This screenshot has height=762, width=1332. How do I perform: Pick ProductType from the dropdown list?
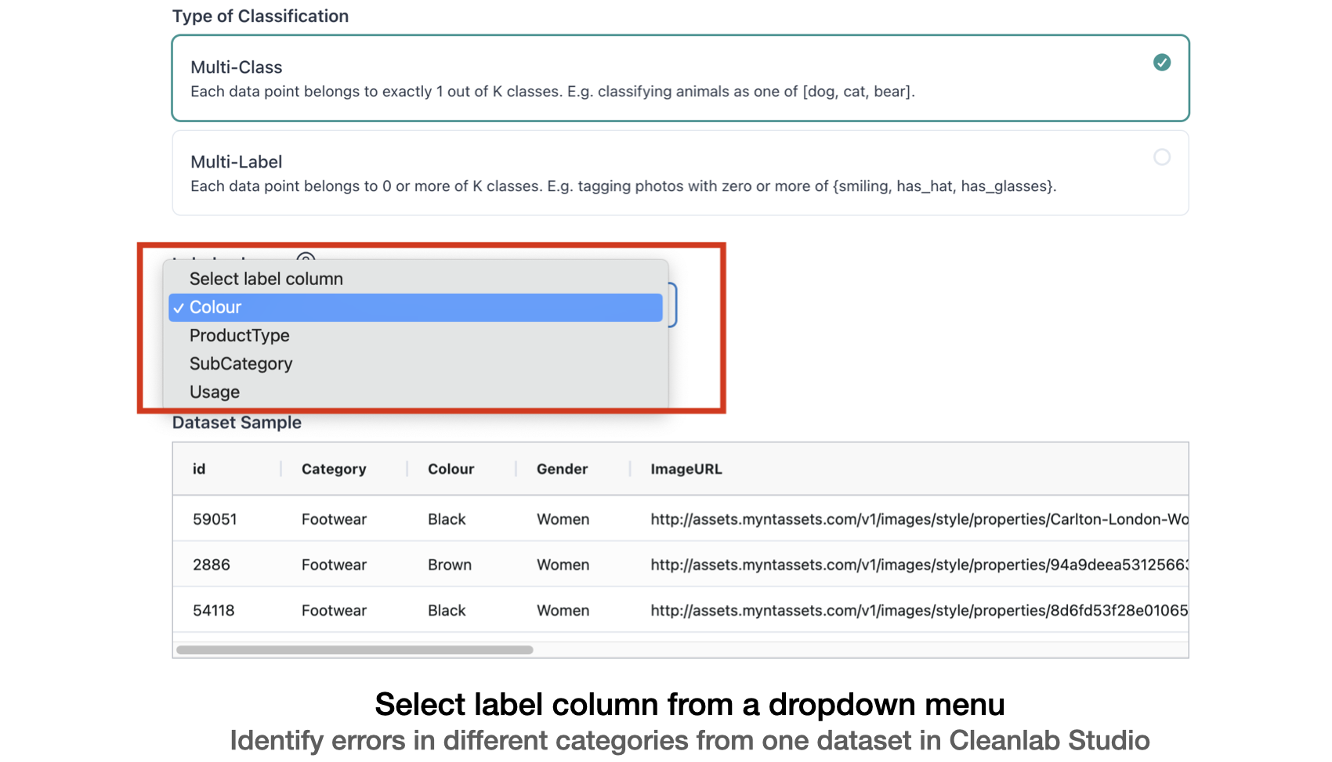(x=240, y=336)
